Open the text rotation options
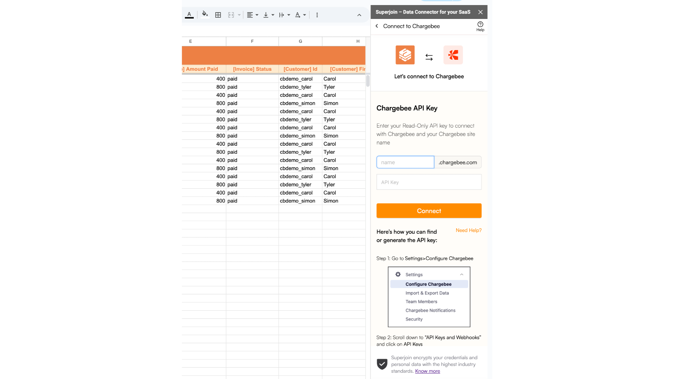The image size is (674, 379). pos(300,15)
